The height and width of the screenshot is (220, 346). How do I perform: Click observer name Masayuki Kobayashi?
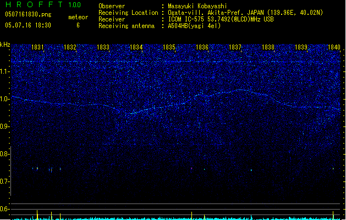[x=197, y=6]
